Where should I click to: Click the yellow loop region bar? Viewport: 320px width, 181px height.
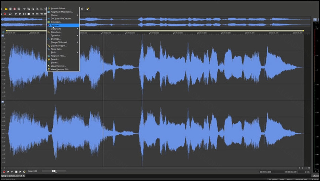click(x=155, y=31)
